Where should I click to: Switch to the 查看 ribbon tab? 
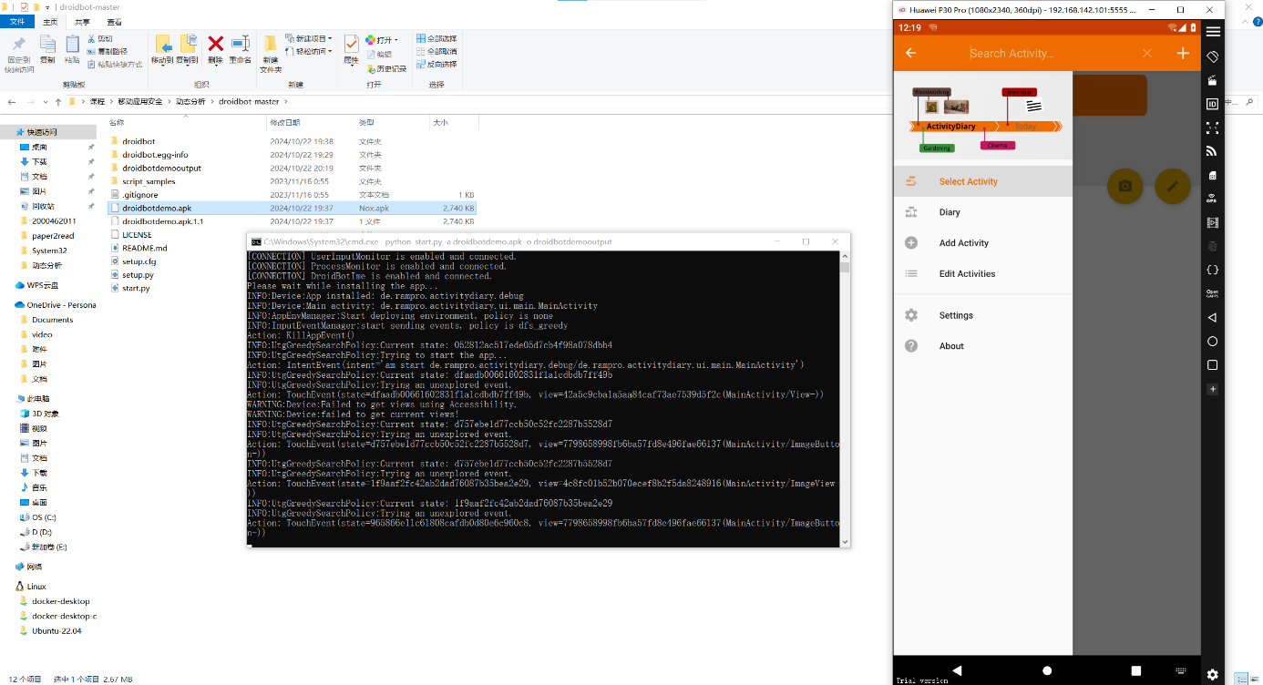[x=114, y=21]
